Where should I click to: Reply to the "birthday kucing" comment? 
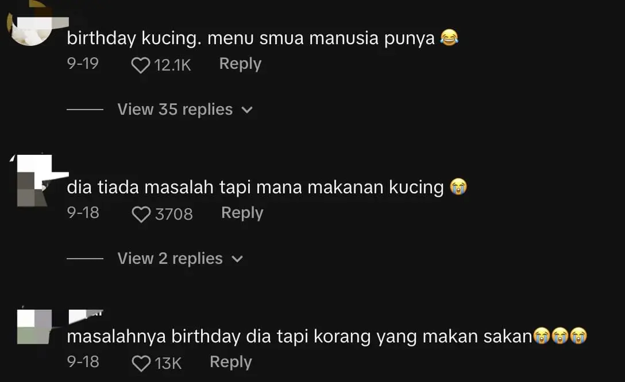pos(240,64)
